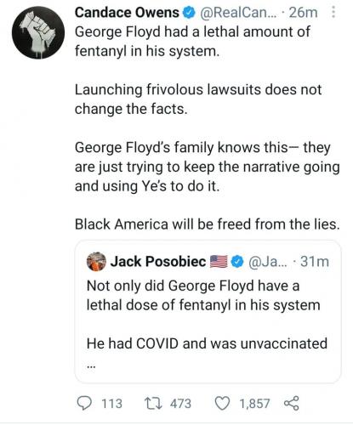This screenshot has width=353, height=425.
Task: Like the tweet with the heart icon
Action: [222, 403]
